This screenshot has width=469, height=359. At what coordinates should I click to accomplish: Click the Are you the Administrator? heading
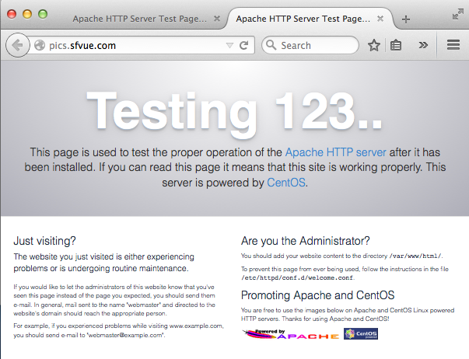click(x=306, y=241)
